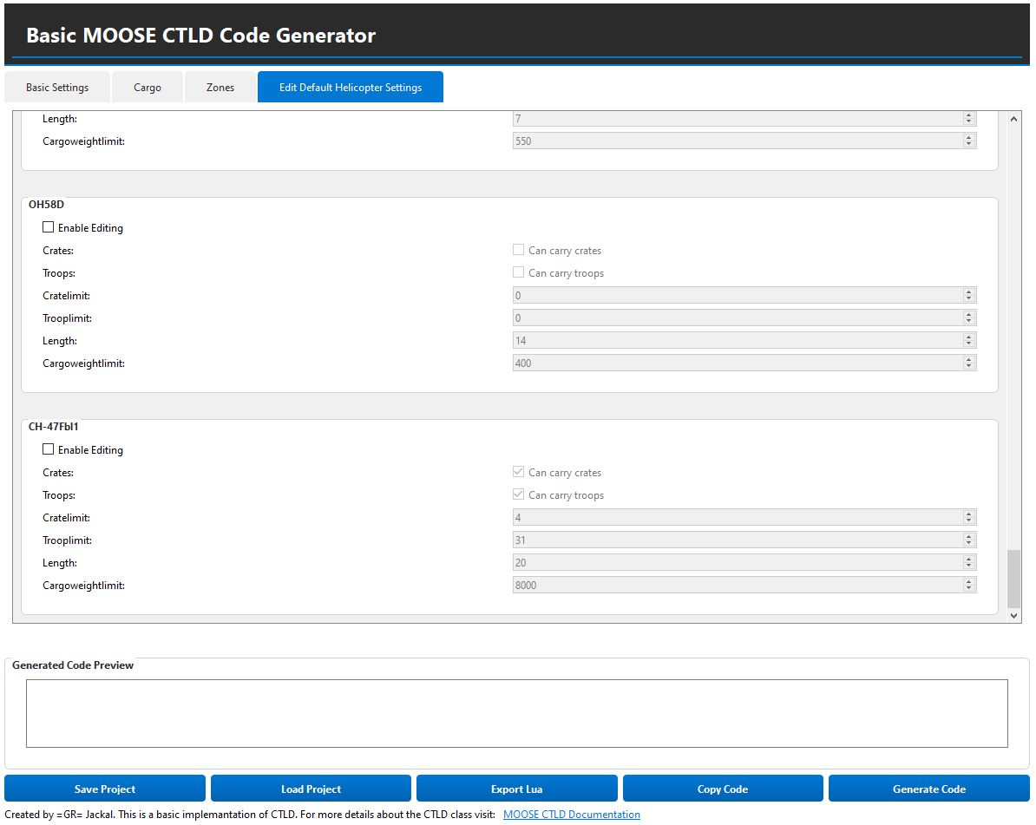
Task: Export the code with Export Lua
Action: click(x=516, y=789)
